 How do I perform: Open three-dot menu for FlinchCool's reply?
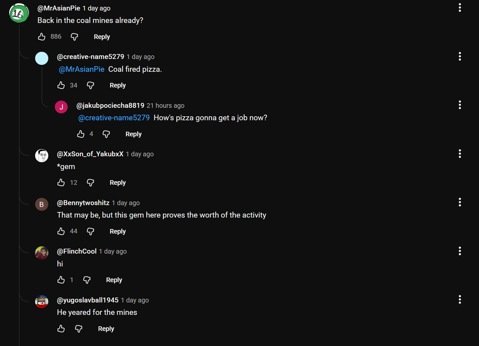pyautogui.click(x=460, y=251)
